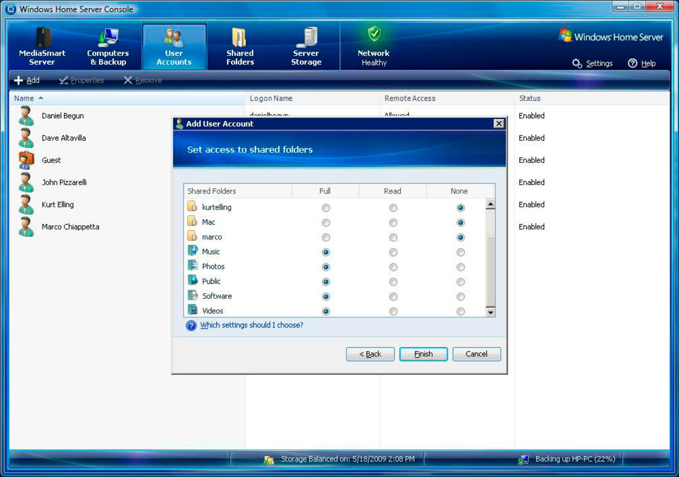The height and width of the screenshot is (477, 679).
Task: Select Kurt Elling user avatar icon
Action: pos(26,204)
